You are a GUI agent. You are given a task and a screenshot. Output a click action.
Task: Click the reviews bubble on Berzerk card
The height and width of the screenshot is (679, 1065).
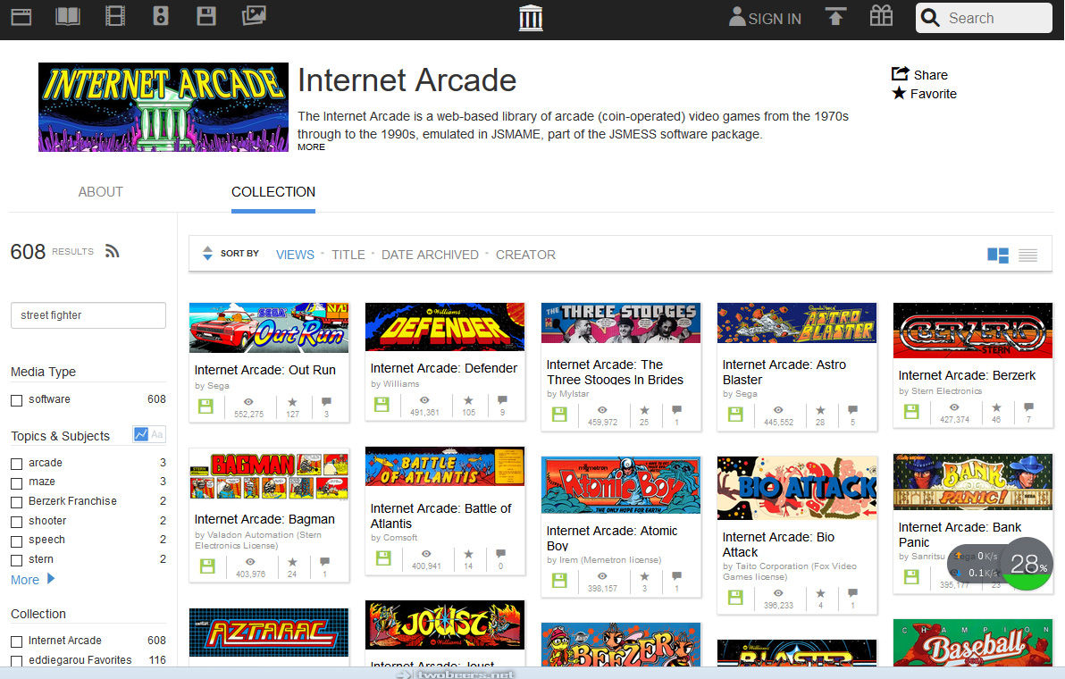click(1029, 407)
